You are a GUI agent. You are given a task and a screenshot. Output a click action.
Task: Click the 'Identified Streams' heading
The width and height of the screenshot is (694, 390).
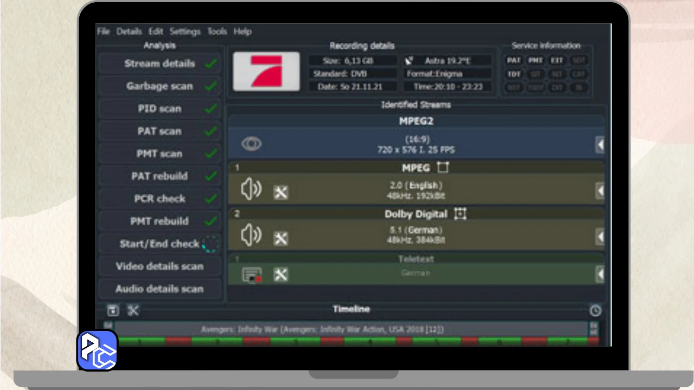point(416,105)
